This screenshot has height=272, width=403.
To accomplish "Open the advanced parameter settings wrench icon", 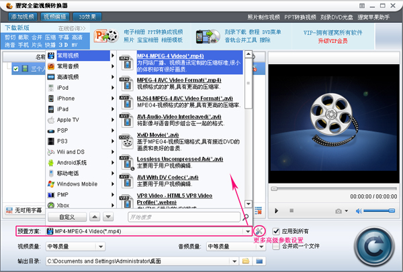I will 259,231.
